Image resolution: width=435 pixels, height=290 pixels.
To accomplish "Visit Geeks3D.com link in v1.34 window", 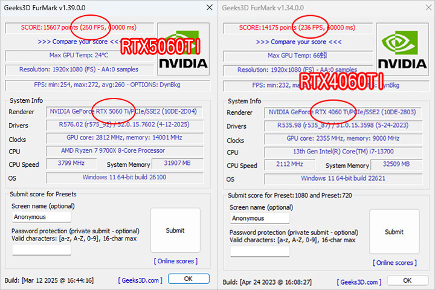I will [359, 282].
